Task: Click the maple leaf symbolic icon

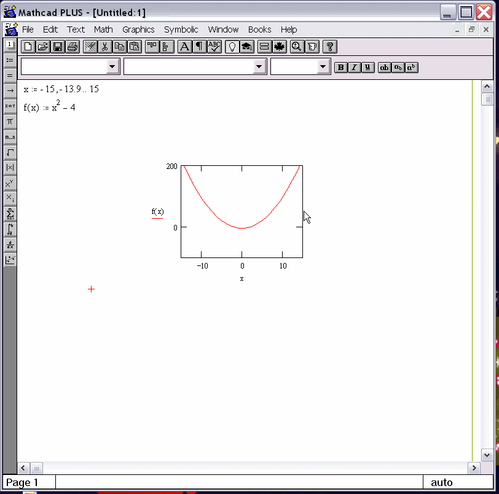Action: pos(280,47)
